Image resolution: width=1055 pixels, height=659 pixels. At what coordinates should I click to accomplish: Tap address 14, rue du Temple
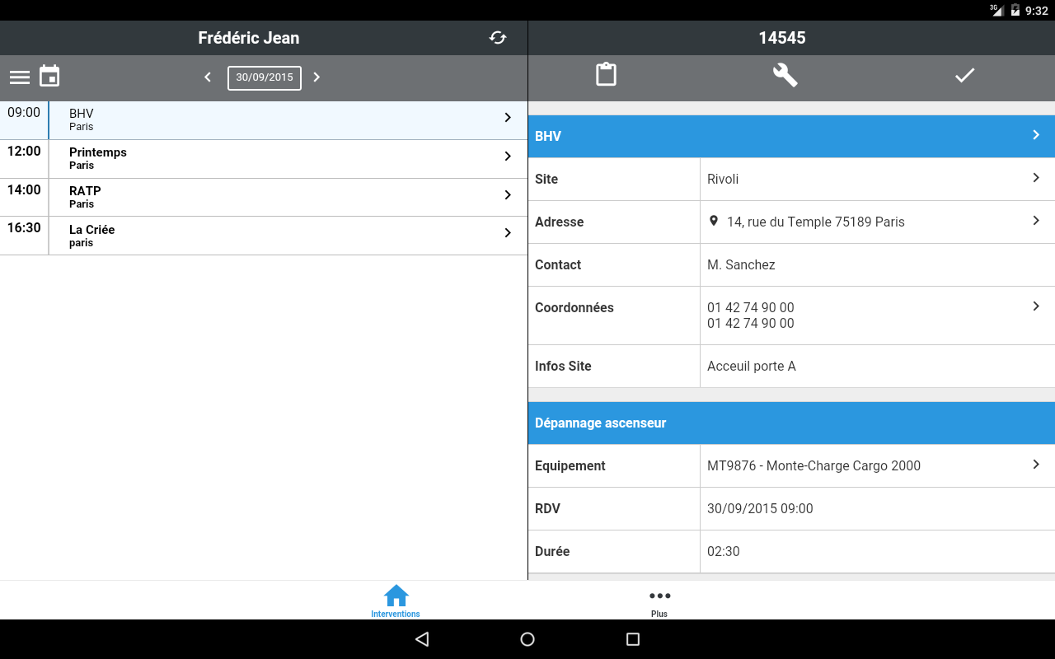pyautogui.click(x=816, y=222)
